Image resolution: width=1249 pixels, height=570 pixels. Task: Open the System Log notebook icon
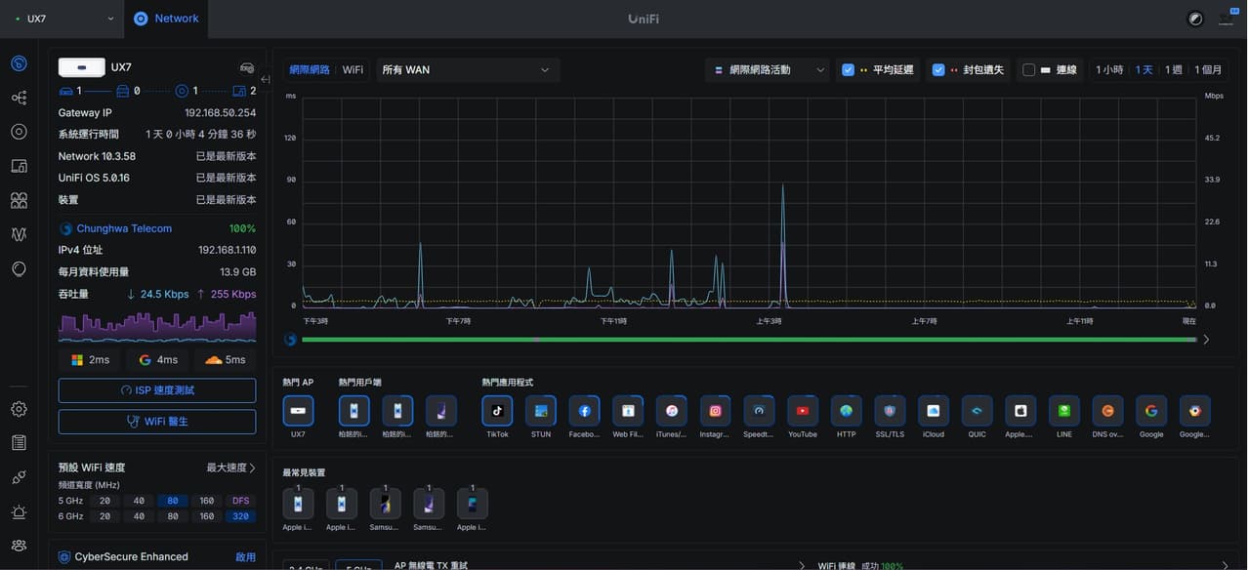point(19,443)
